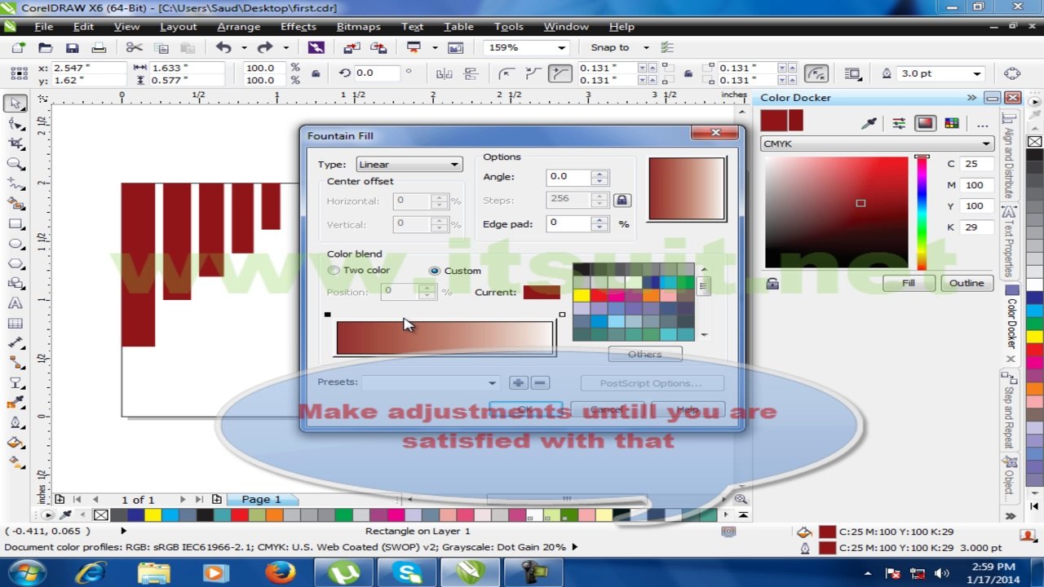Undo the last action with the arrow icon
This screenshot has width=1044, height=587.
tap(223, 48)
